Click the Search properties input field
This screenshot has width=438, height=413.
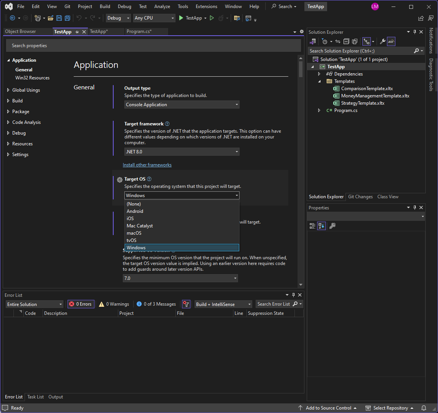pyautogui.click(x=153, y=46)
